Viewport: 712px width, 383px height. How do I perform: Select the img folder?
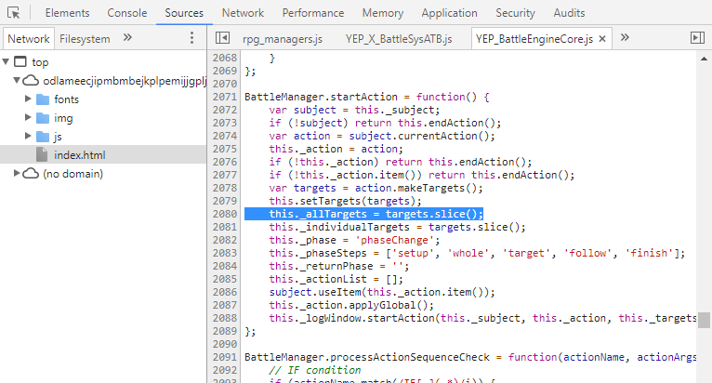(63, 118)
